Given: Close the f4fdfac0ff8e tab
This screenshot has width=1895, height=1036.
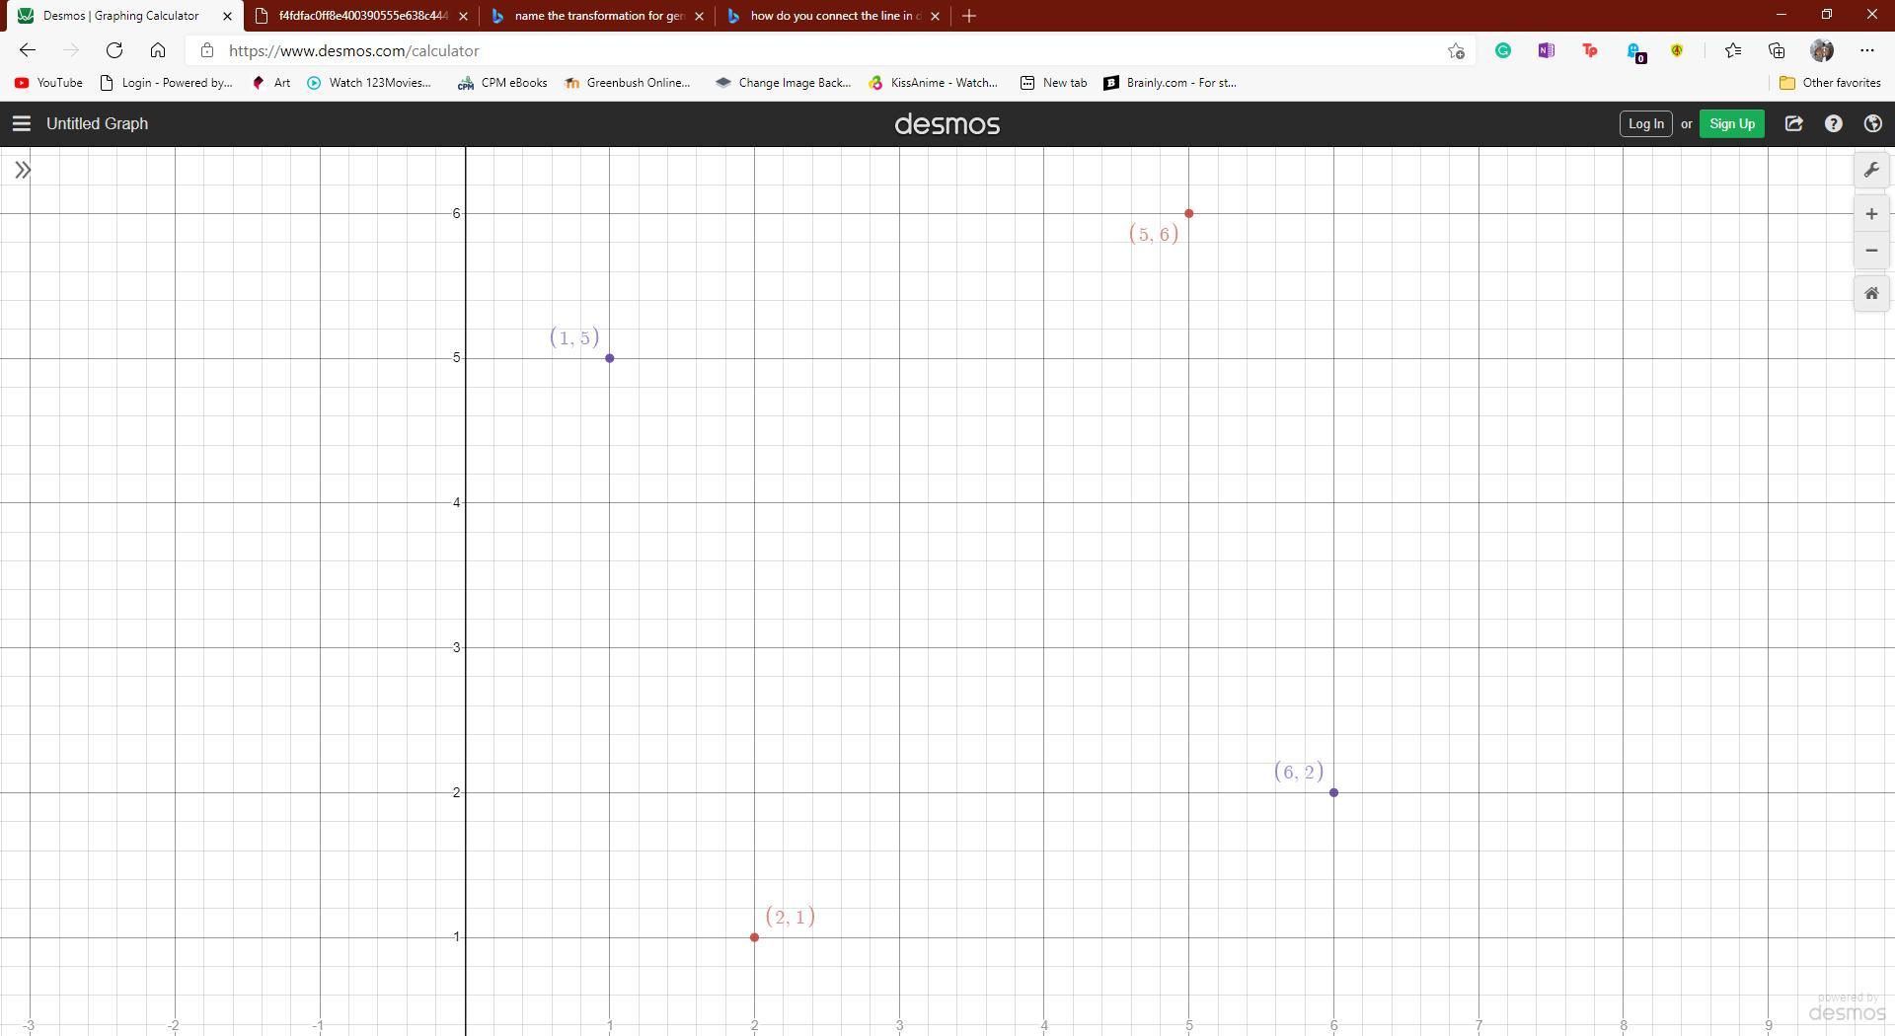Looking at the screenshot, I should tap(463, 16).
